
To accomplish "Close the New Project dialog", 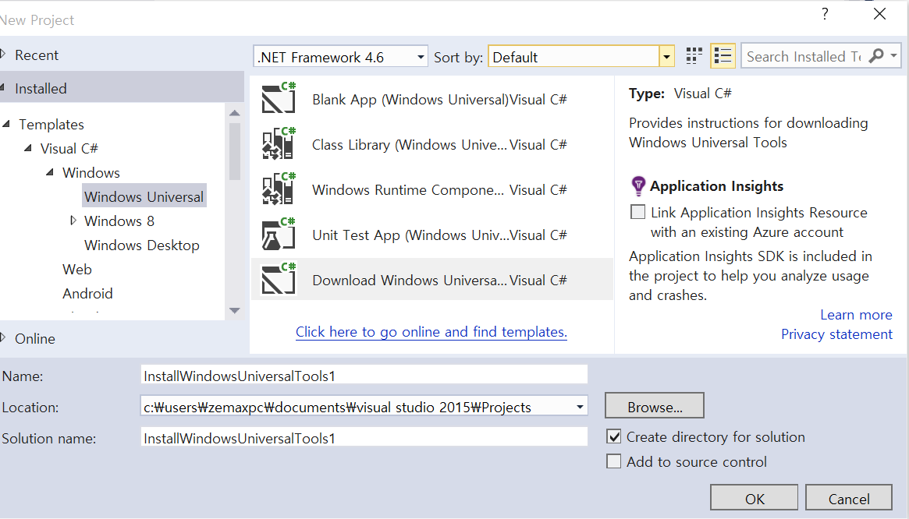I will click(879, 14).
